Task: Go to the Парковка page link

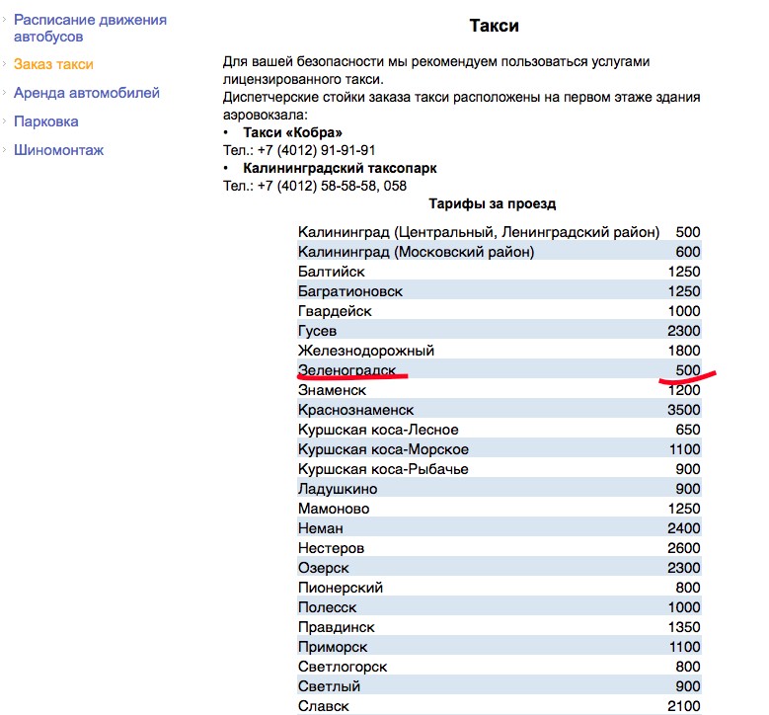Action: 45,121
